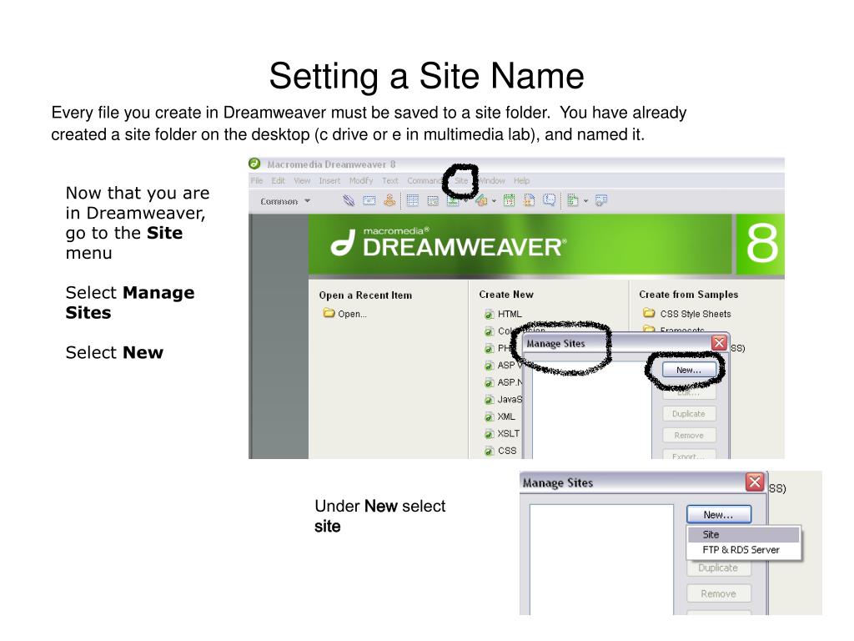Viewport: 854px width, 641px height.
Task: Click the 'Open a Recent Item' heading
Action: [x=365, y=295]
